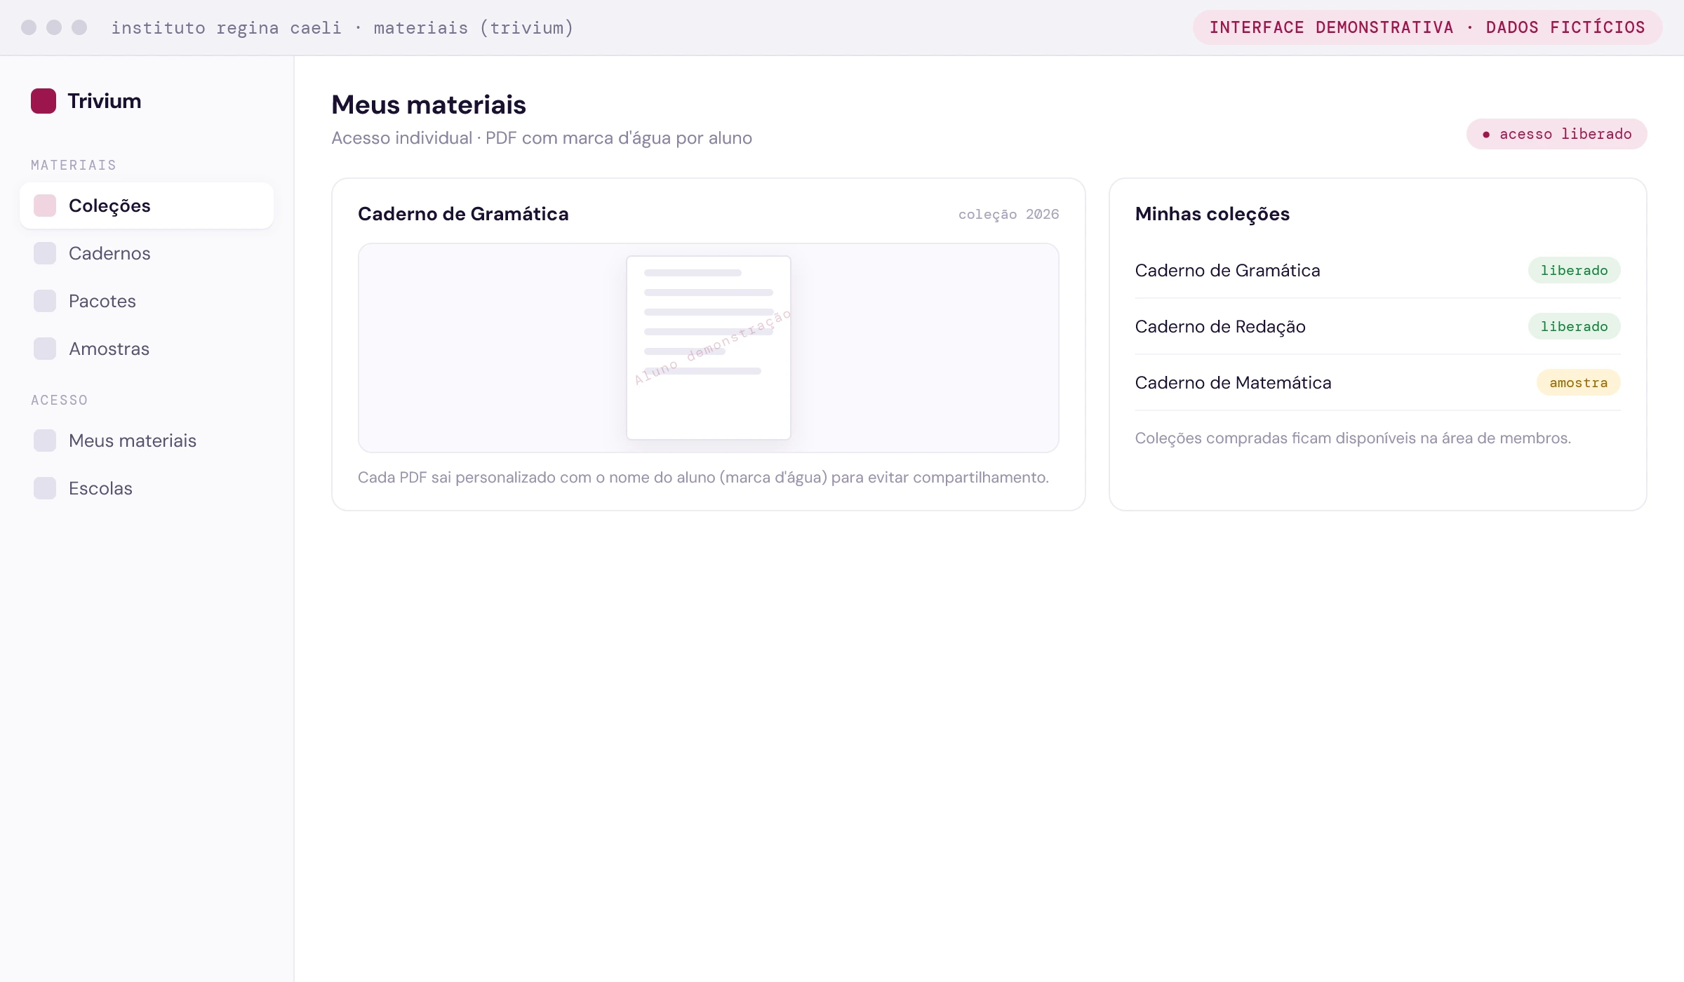Click the acesso liberado status badge

[x=1556, y=134]
